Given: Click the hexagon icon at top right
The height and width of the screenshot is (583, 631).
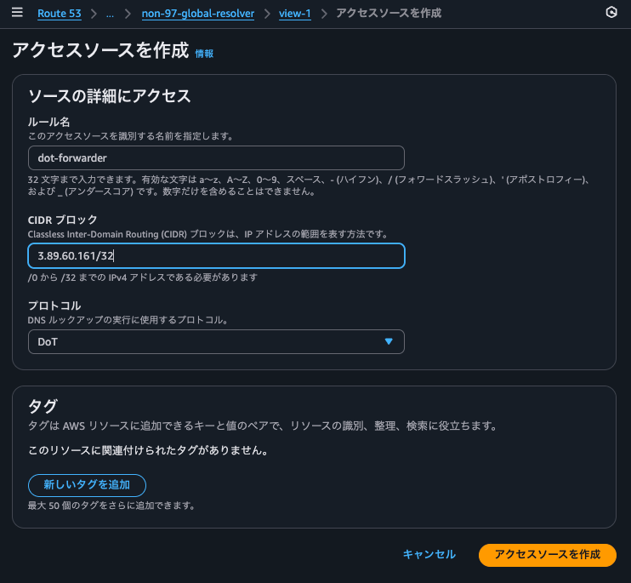Looking at the screenshot, I should click(x=611, y=13).
